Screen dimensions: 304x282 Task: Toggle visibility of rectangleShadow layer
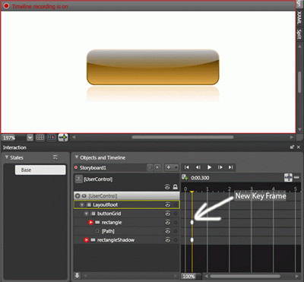(167, 240)
